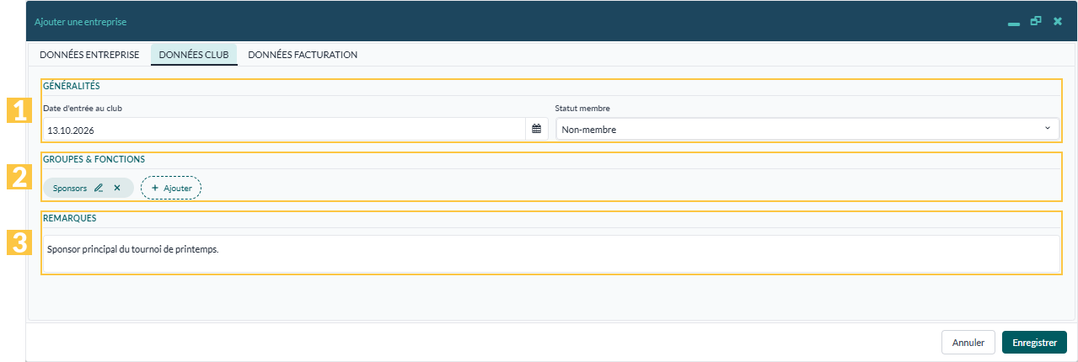This screenshot has height=362, width=1078.
Task: Click the Ajouter group button
Action: [171, 188]
